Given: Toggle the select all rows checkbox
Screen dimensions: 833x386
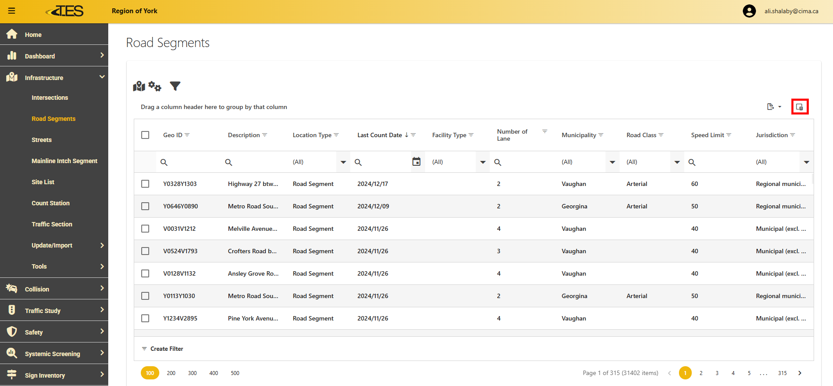Looking at the screenshot, I should tap(145, 135).
